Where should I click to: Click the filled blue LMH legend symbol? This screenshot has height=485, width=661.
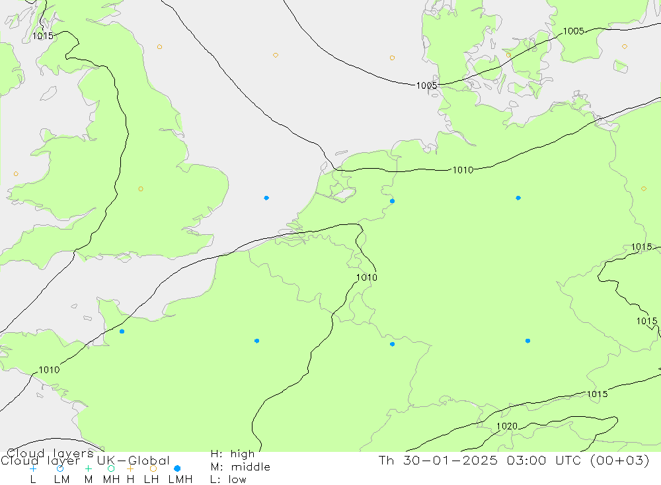(x=177, y=468)
